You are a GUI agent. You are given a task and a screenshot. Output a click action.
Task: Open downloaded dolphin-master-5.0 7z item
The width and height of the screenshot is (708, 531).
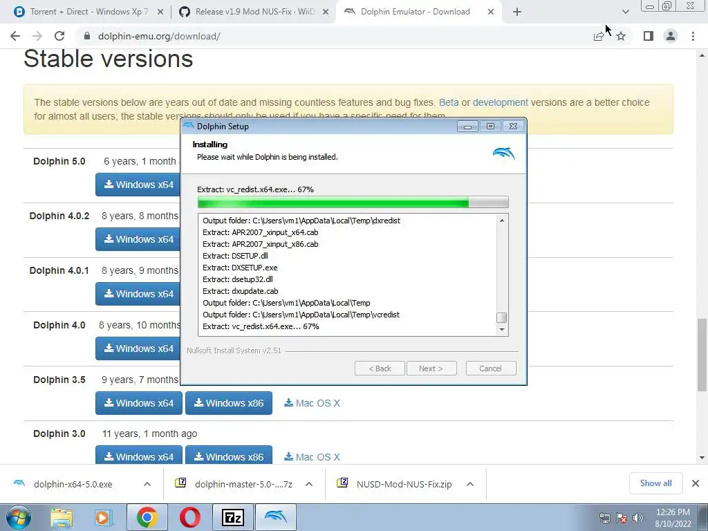point(235,484)
